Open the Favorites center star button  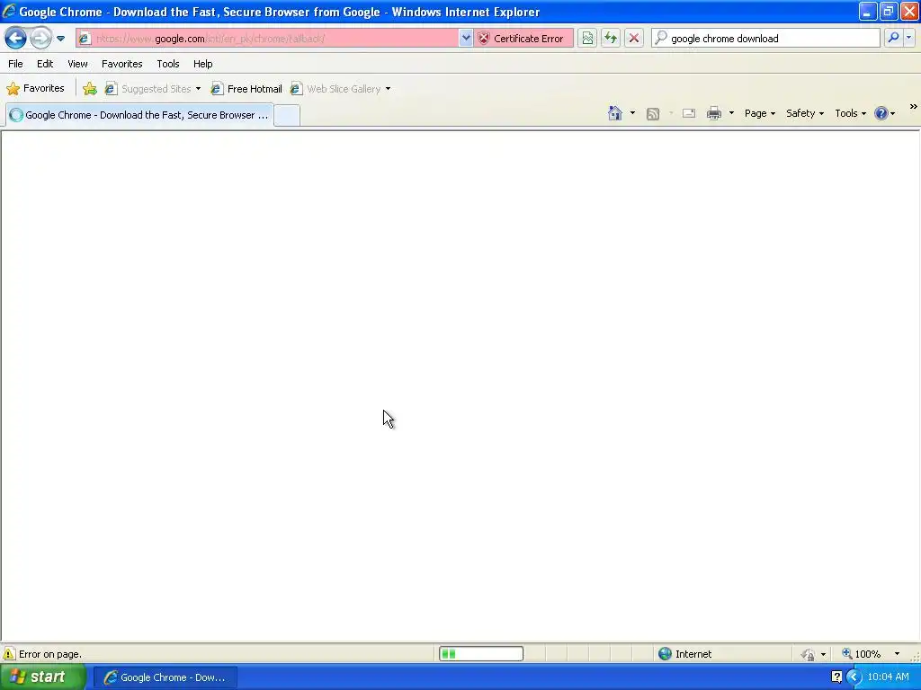pyautogui.click(x=35, y=89)
